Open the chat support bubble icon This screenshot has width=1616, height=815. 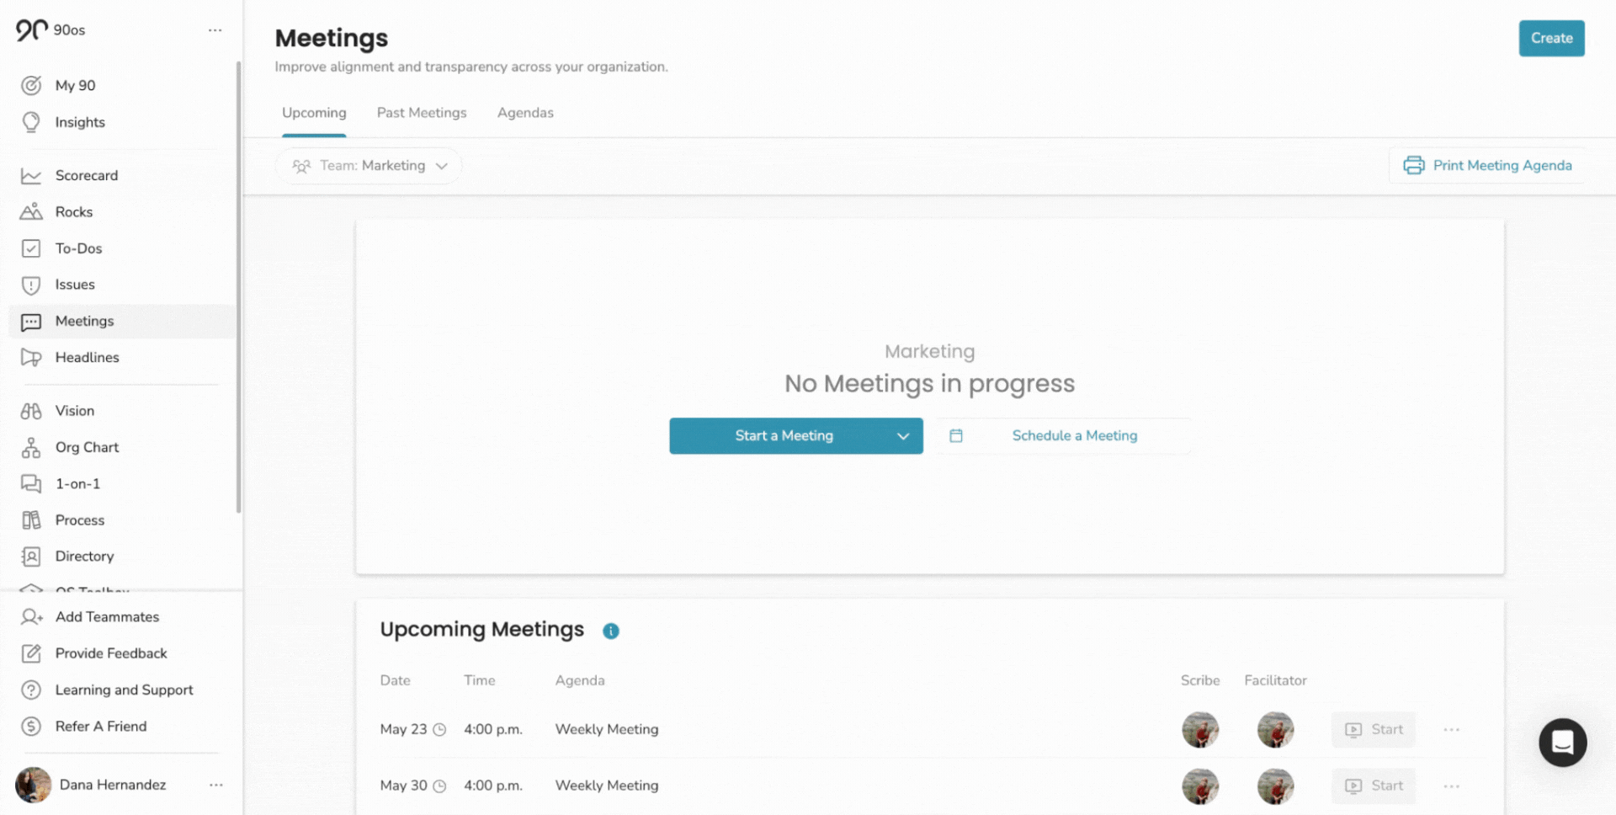pos(1562,743)
